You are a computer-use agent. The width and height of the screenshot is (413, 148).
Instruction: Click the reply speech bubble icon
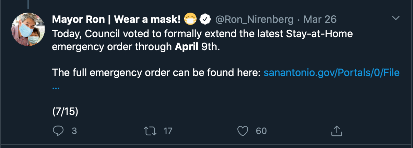point(58,131)
